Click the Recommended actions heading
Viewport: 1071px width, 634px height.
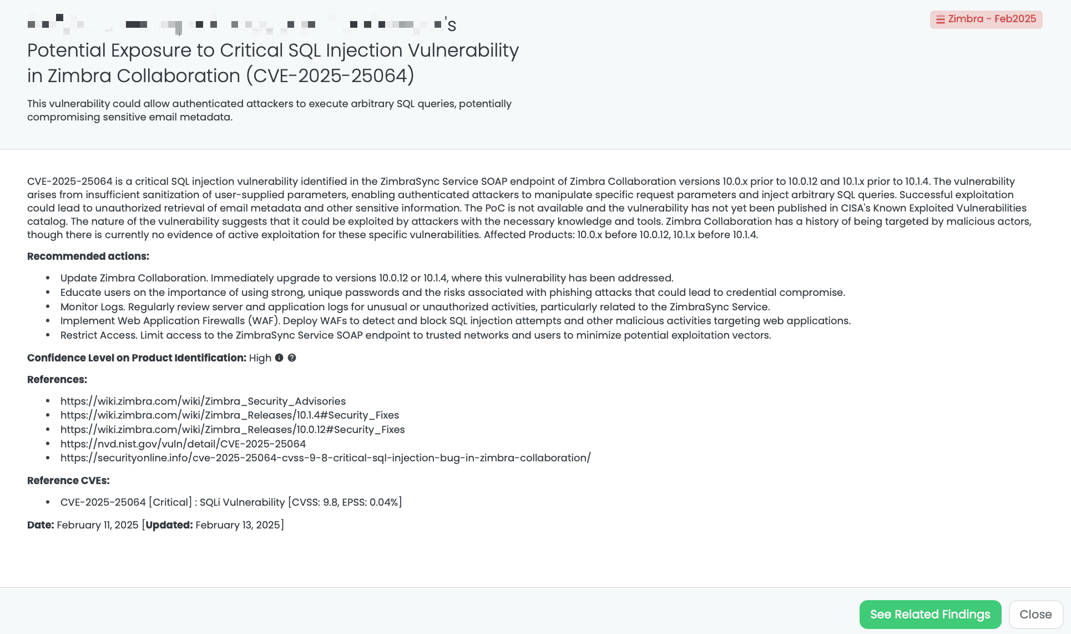point(88,256)
